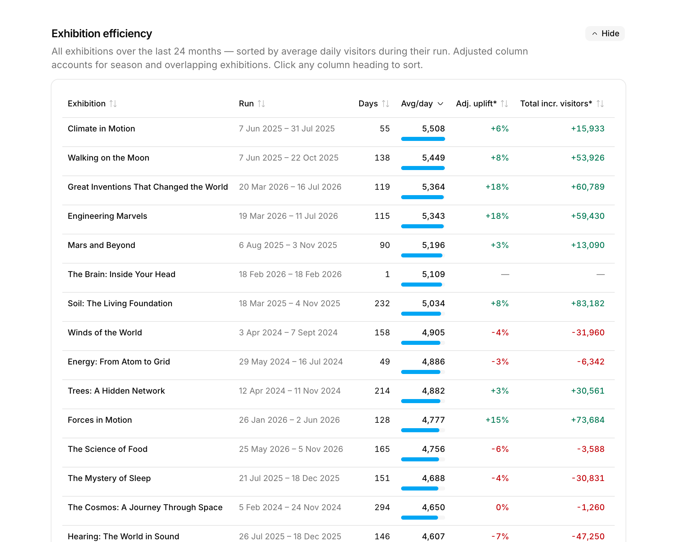Click run dates 7 Jun 2025 – 31 Jul 2025
This screenshot has height=542, width=677.
coord(287,129)
